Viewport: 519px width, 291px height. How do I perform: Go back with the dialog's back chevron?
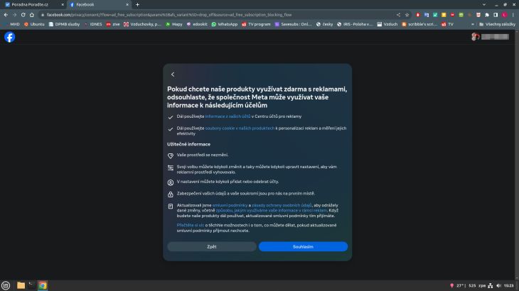click(173, 75)
